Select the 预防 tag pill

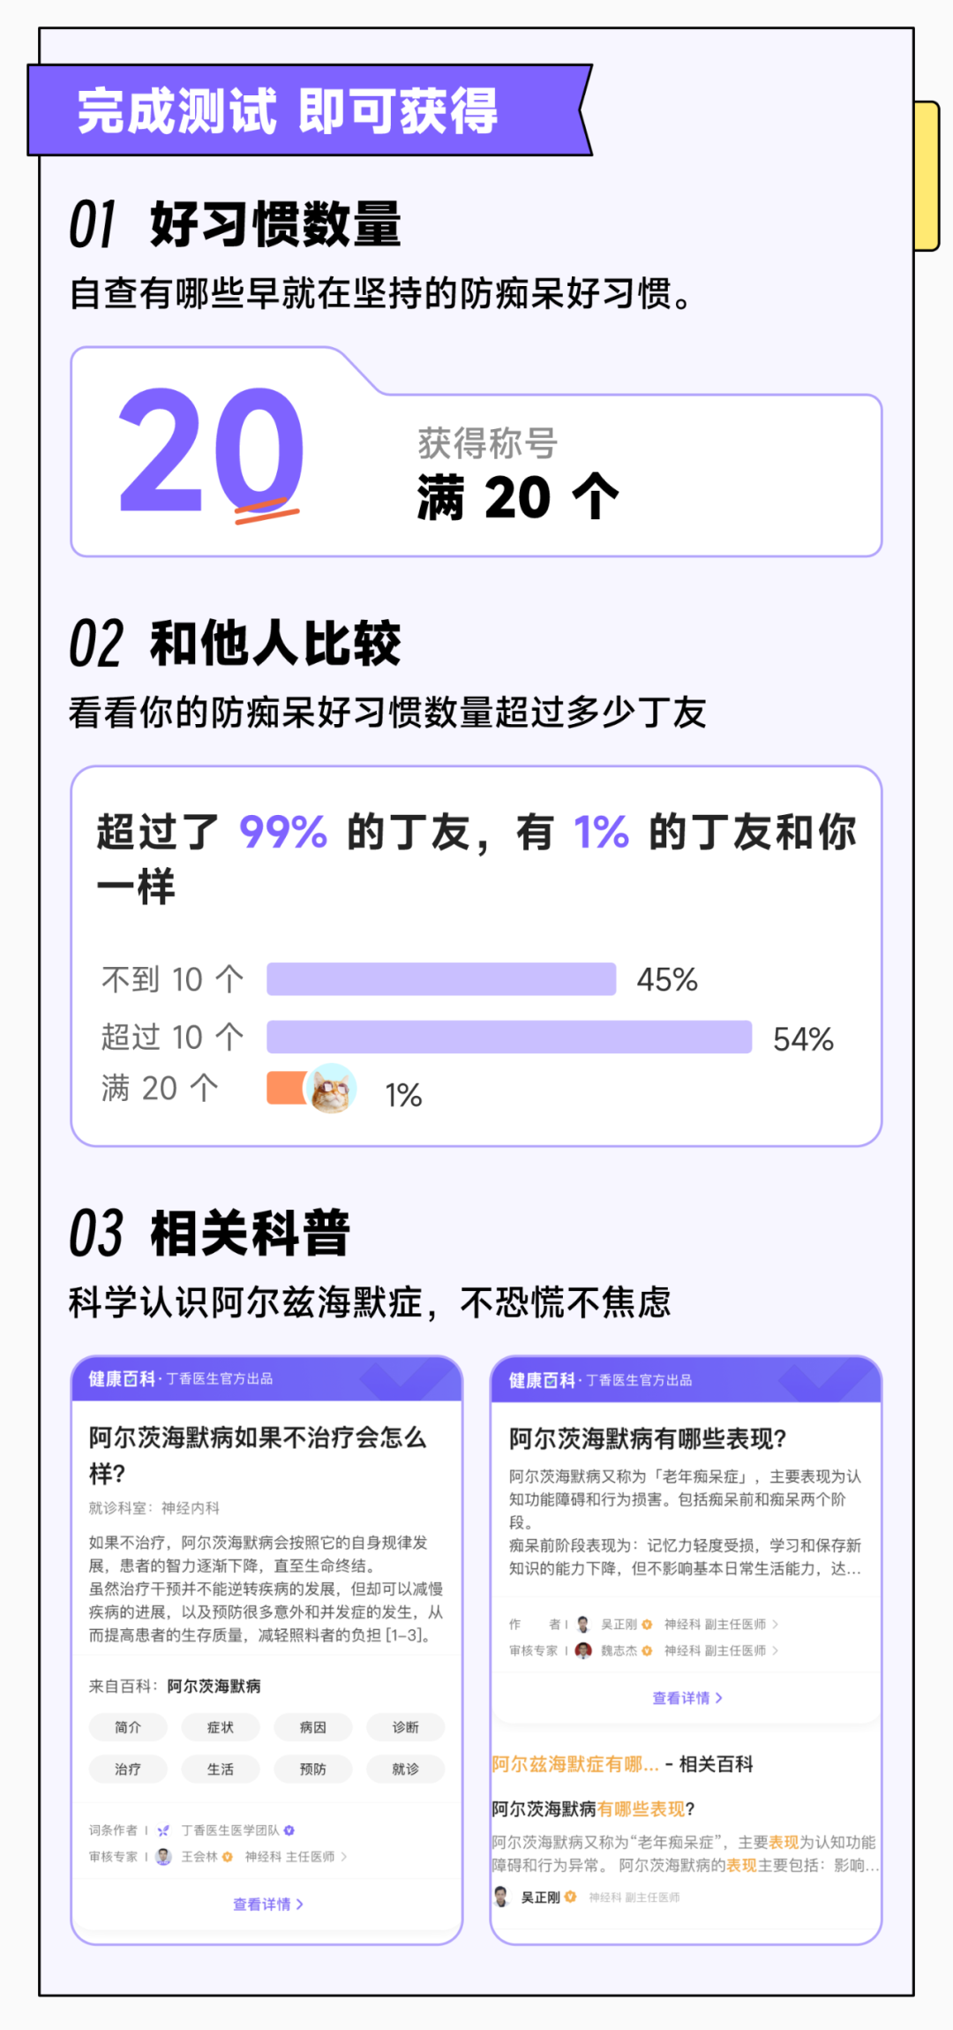(x=313, y=1769)
